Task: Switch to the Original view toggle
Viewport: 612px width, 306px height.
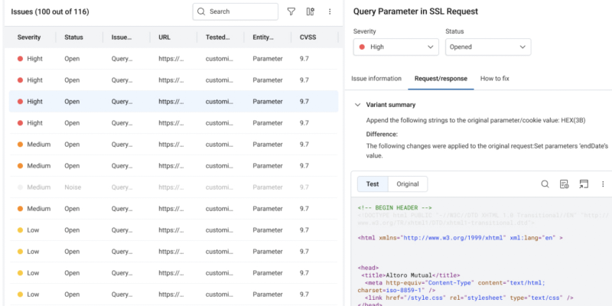Action: click(x=407, y=184)
